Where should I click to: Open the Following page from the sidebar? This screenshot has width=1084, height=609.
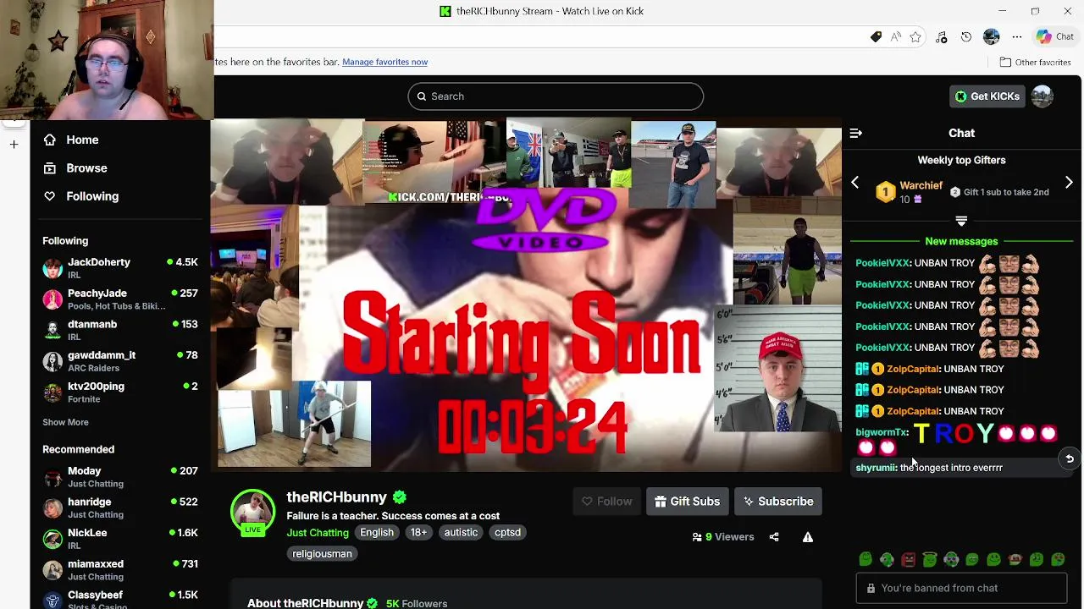tap(92, 196)
